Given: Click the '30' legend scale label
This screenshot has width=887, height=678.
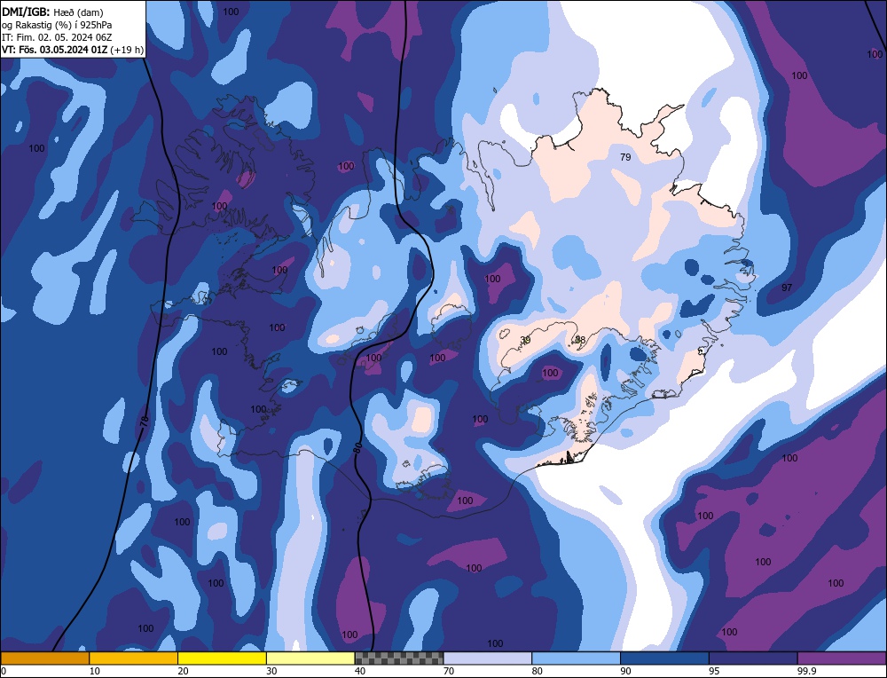Looking at the screenshot, I should coord(271,671).
